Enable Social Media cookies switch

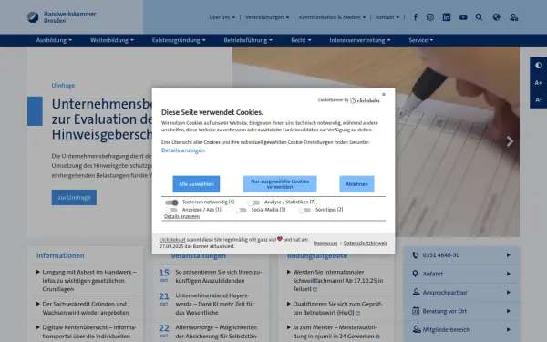(x=241, y=210)
